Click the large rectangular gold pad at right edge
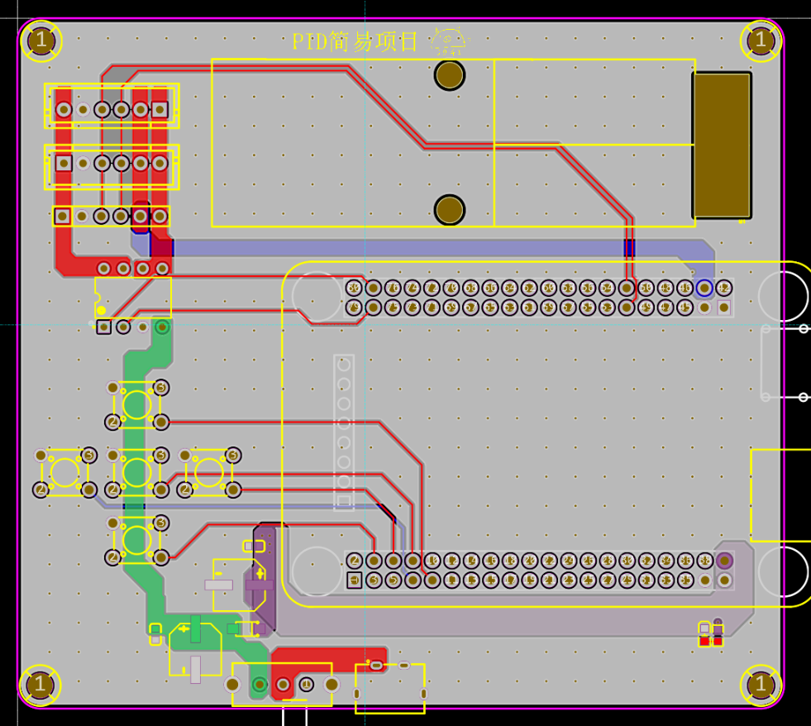This screenshot has height=726, width=811. (x=722, y=145)
